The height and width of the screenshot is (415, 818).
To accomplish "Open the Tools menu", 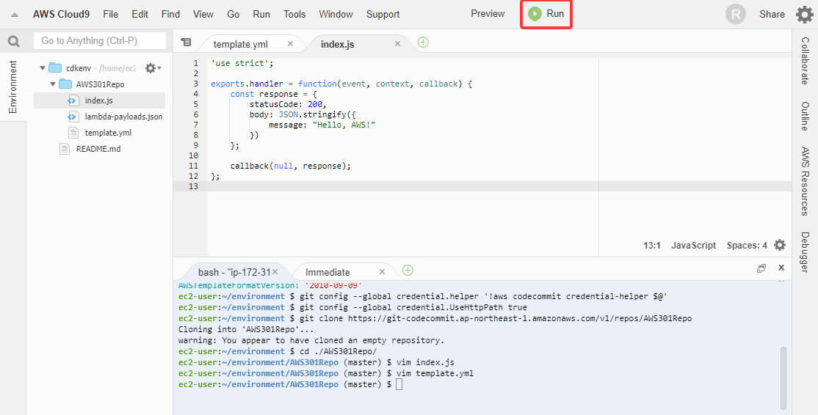I will [294, 14].
